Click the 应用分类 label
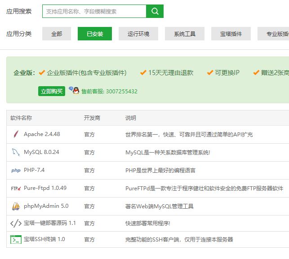The width and height of the screenshot is (289, 259). (x=19, y=34)
